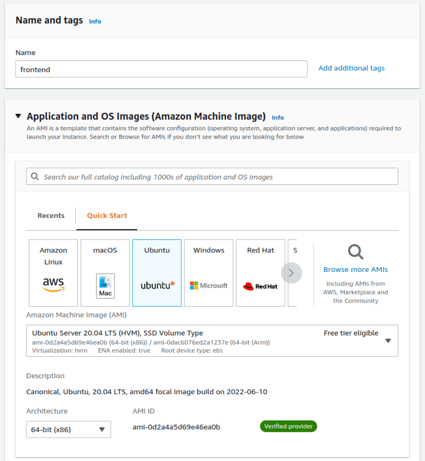This screenshot has width=425, height=461.
Task: Click the Browse more AMIs magnifier icon
Action: pyautogui.click(x=355, y=252)
